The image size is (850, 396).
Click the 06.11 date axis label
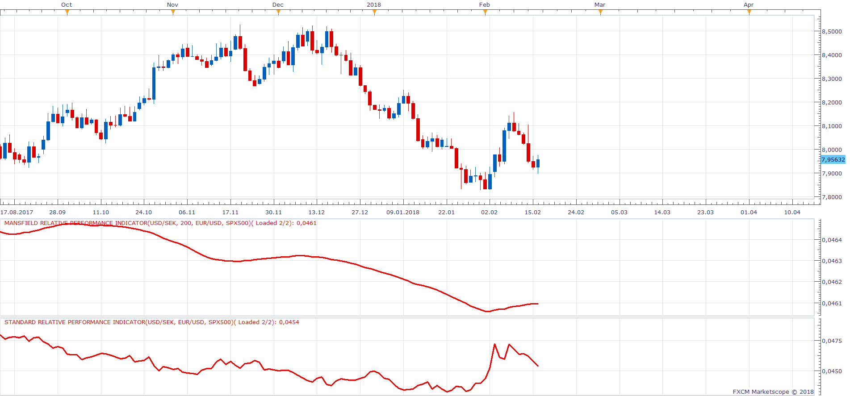click(x=187, y=212)
